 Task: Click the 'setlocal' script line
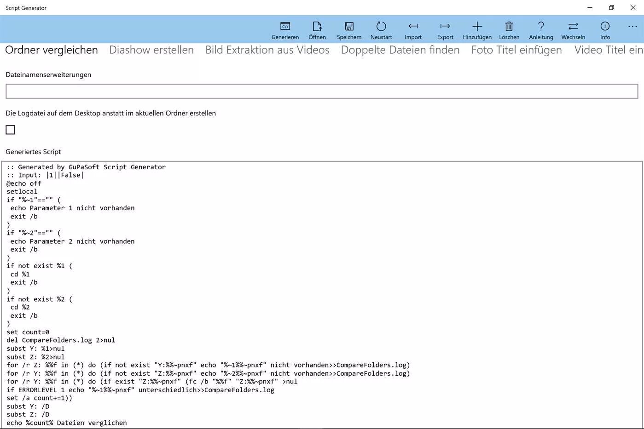click(22, 192)
